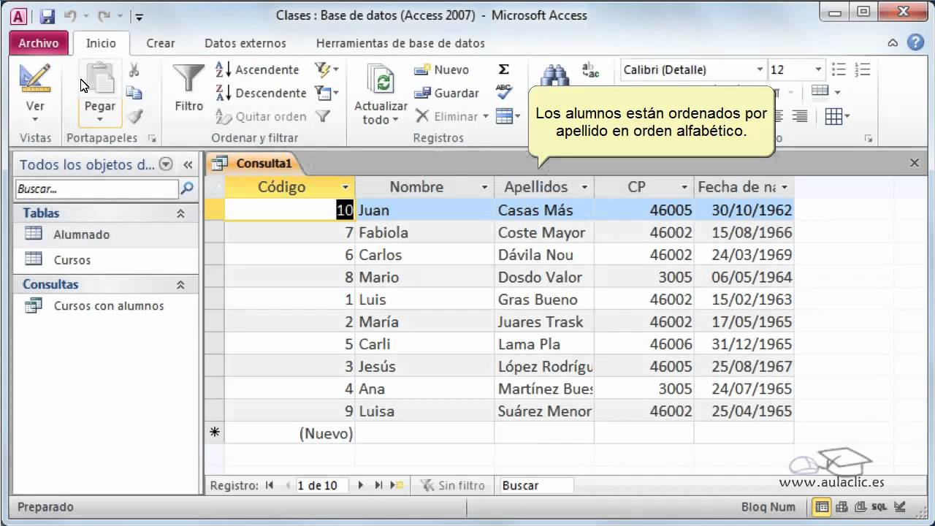
Task: Open the Advanced filter options dropdown
Action: coord(327,93)
